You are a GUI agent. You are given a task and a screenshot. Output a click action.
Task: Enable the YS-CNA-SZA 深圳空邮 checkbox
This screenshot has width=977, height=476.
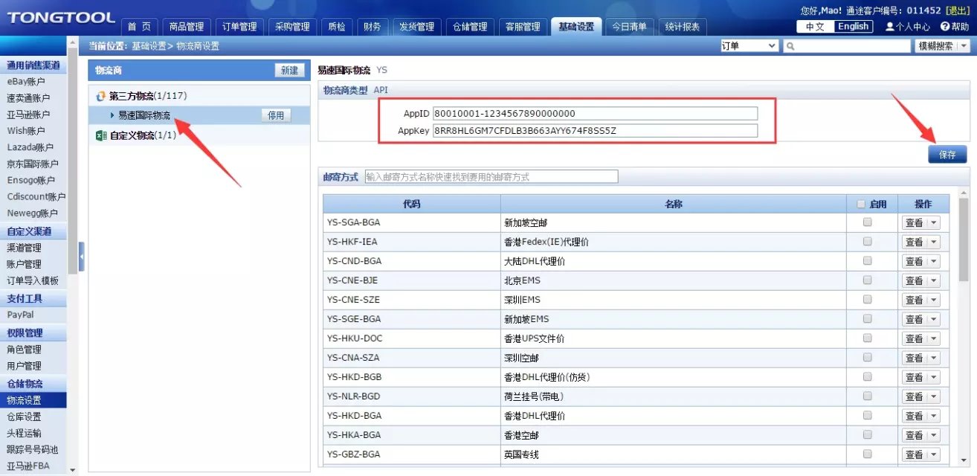pos(867,358)
